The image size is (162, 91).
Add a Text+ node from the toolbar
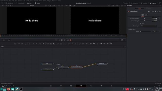click(x=22, y=44)
